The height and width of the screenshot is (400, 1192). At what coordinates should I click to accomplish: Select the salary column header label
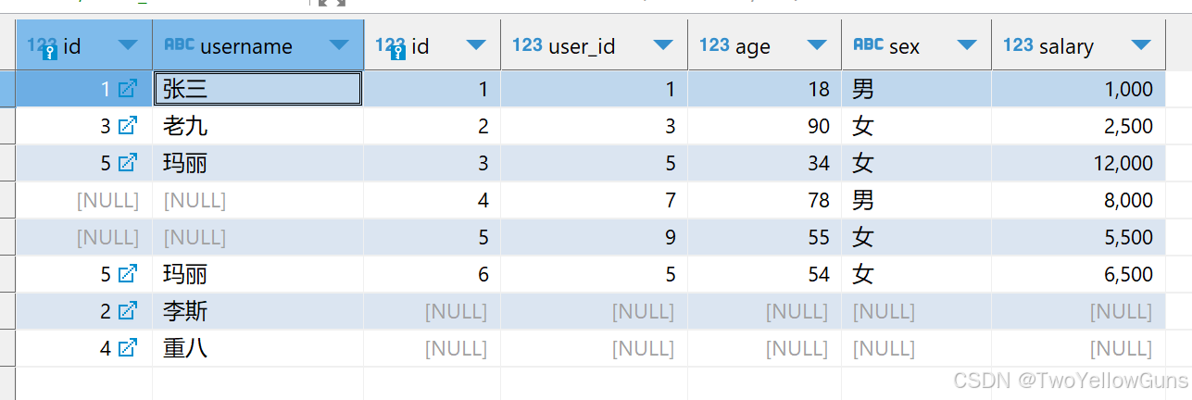[1066, 46]
